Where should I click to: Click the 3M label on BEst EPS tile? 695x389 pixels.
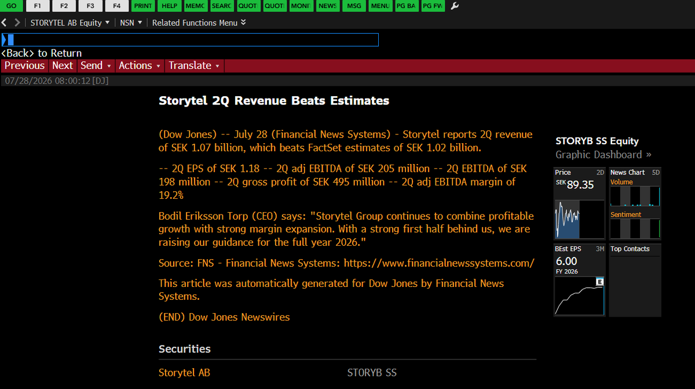coord(600,249)
